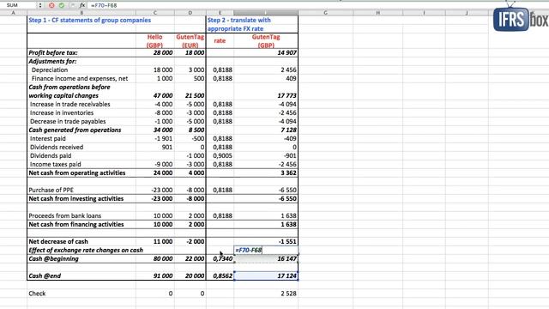This screenshot has width=549, height=309.
Task: Select 'Net cash from operating activities' cell
Action: click(81, 173)
